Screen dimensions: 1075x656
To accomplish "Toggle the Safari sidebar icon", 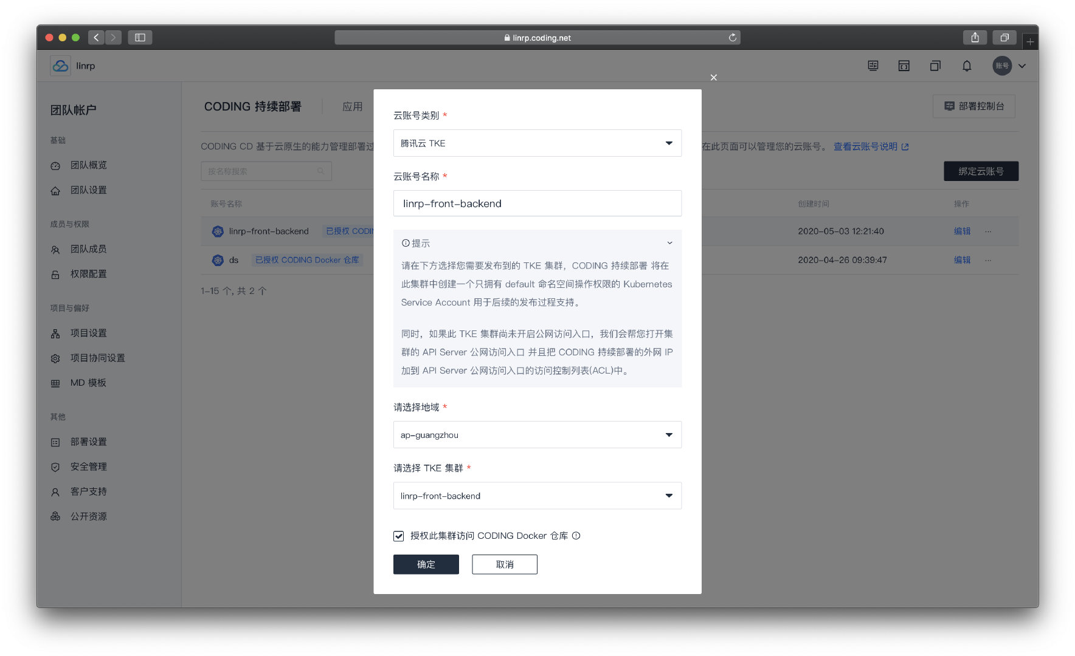I will 140,38.
